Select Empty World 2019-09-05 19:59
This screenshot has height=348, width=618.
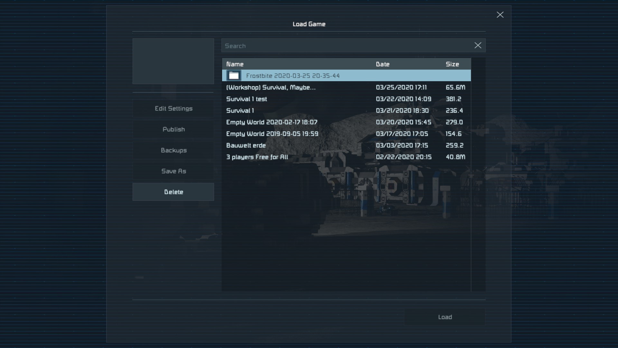(x=272, y=134)
